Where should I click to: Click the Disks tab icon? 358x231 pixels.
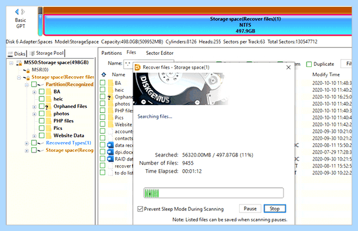click(x=10, y=54)
